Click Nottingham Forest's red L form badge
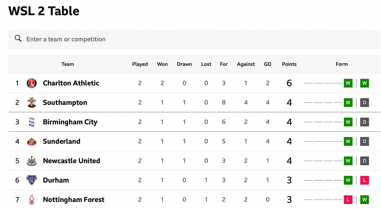 point(348,200)
